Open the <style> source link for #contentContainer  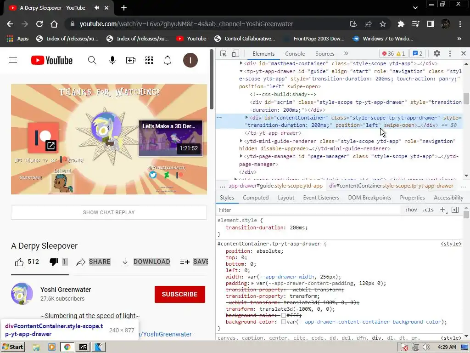tap(451, 244)
